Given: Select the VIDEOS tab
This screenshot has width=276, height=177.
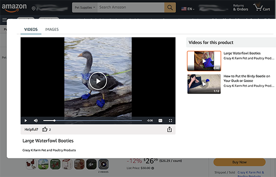Looking at the screenshot, I should click(x=31, y=29).
